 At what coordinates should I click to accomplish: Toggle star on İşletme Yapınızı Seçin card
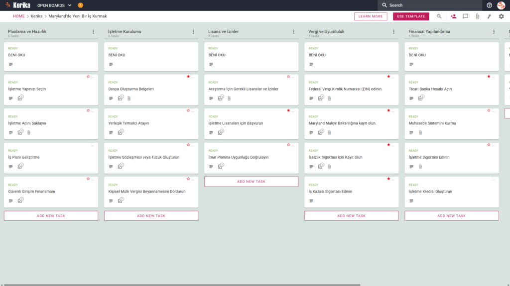[x=88, y=77]
